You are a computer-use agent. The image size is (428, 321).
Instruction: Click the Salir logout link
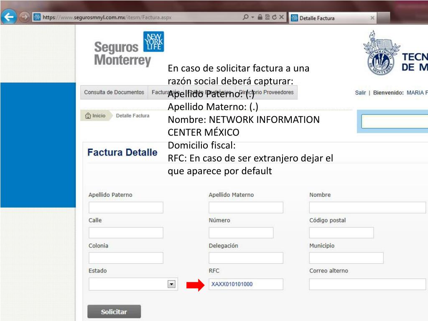(x=360, y=93)
